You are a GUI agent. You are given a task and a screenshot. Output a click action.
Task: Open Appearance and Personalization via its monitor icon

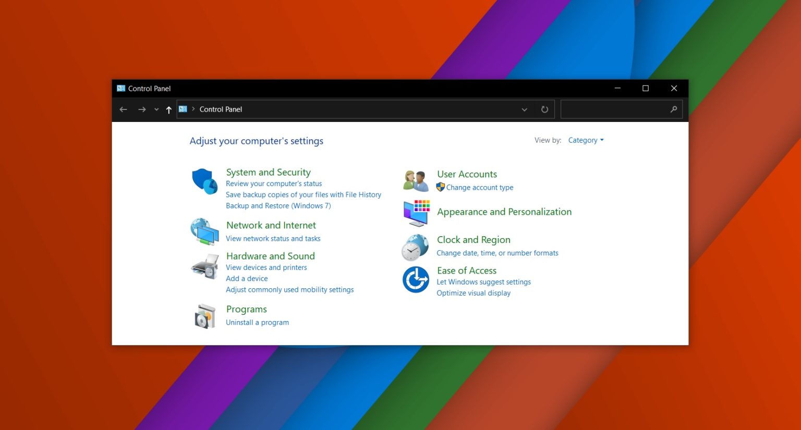pos(415,213)
